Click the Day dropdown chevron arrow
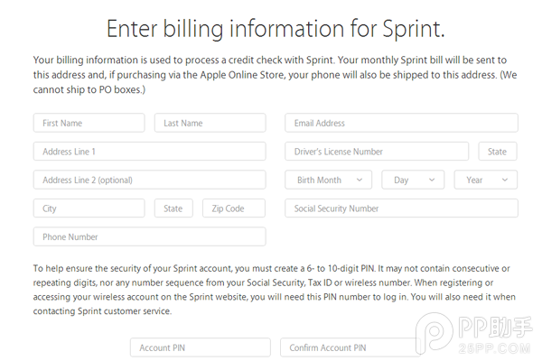Viewport: 542px width, 361px height. [x=432, y=180]
